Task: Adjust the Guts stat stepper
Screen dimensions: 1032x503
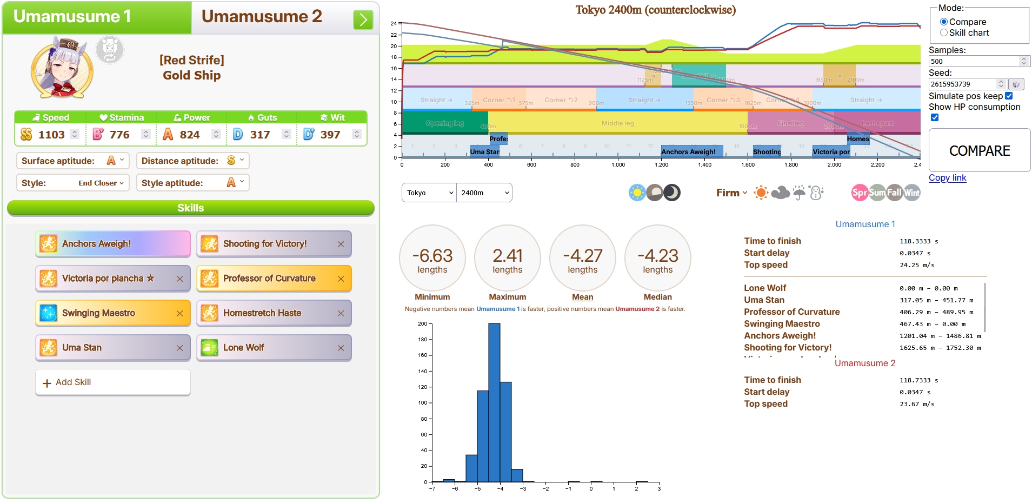Action: [287, 134]
